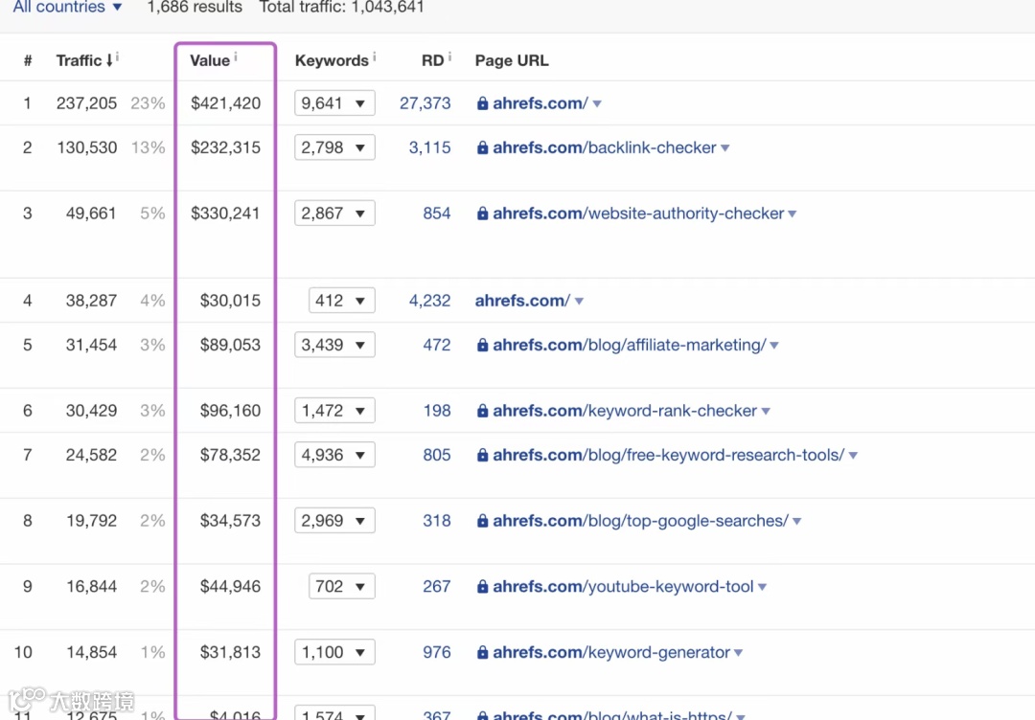Expand the 412 keywords dropdown

pos(341,301)
